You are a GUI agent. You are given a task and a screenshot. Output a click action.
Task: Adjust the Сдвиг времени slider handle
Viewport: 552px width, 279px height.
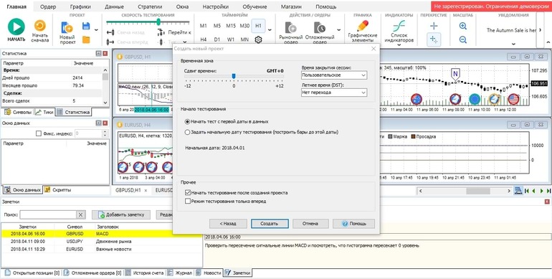click(x=234, y=76)
